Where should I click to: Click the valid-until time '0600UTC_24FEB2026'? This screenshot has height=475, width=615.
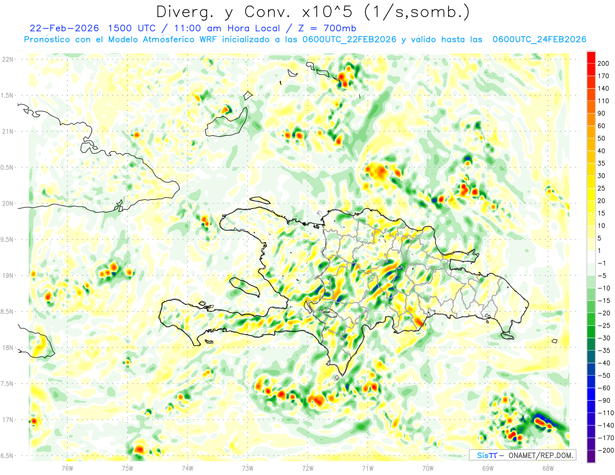tap(539, 39)
